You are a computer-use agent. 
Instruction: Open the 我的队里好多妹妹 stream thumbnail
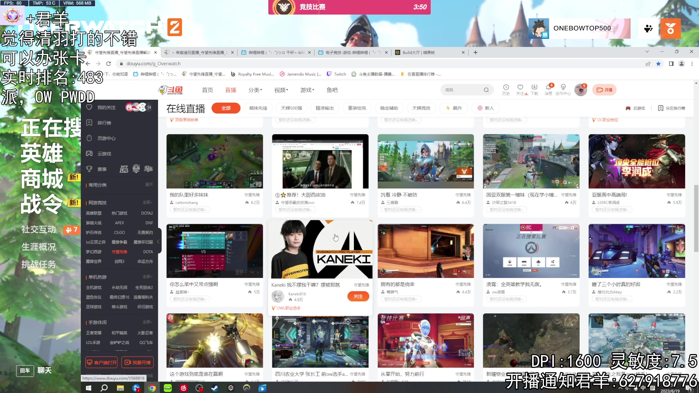click(x=214, y=161)
